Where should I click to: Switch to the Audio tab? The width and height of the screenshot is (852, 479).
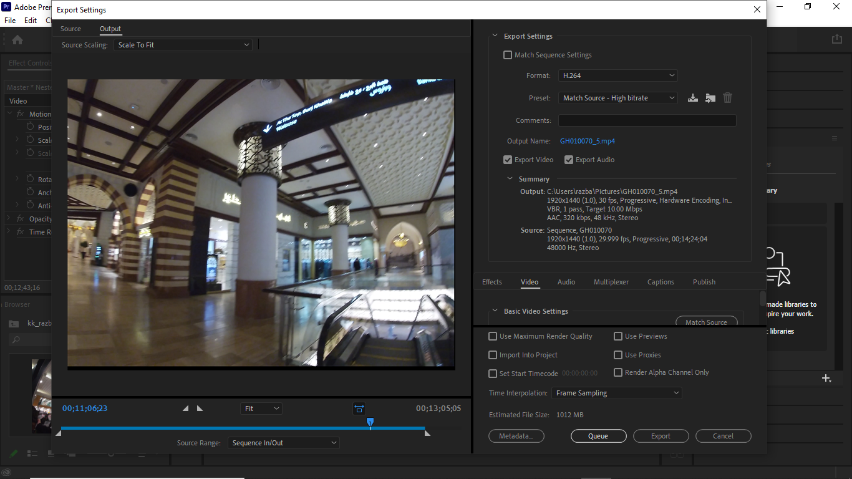[x=566, y=282]
